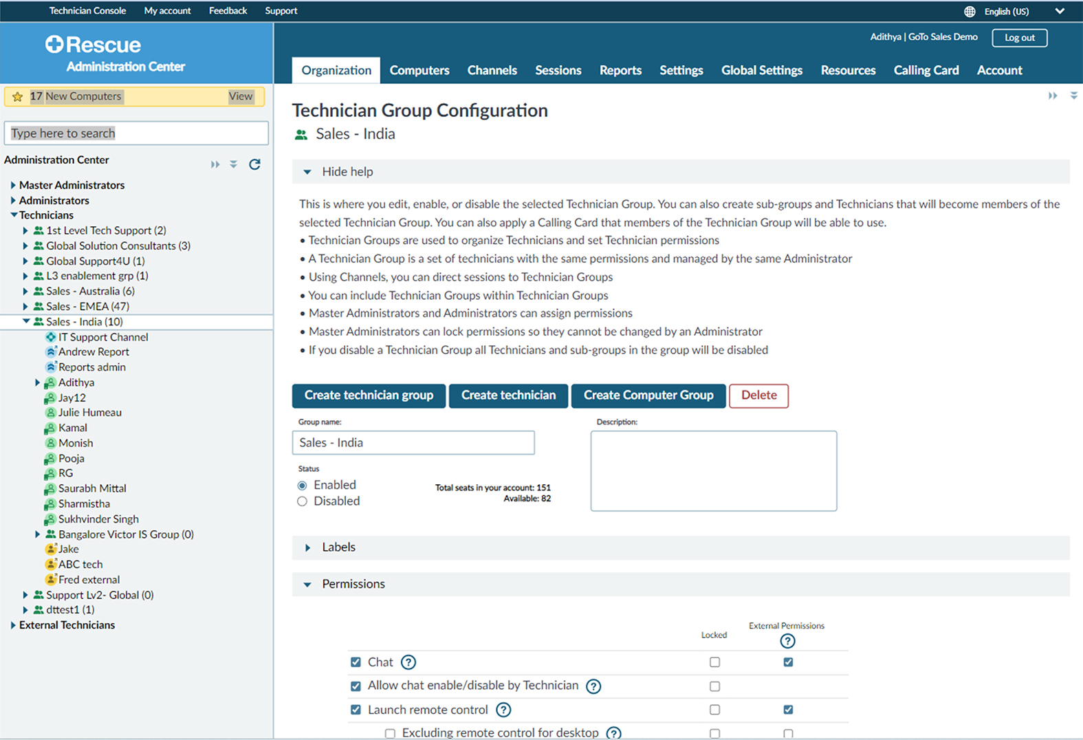Viewport: 1083px width, 740px height.
Task: Select the Disabled status radio button
Action: [302, 501]
